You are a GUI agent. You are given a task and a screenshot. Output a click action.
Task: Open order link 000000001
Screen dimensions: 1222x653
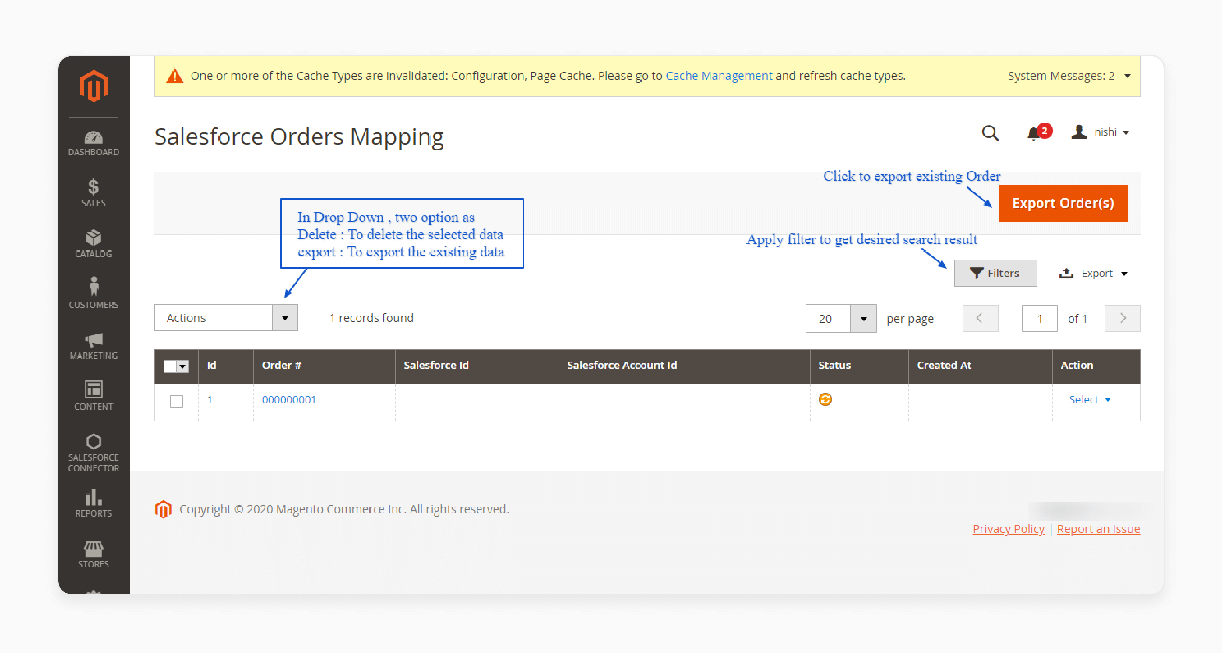point(288,400)
